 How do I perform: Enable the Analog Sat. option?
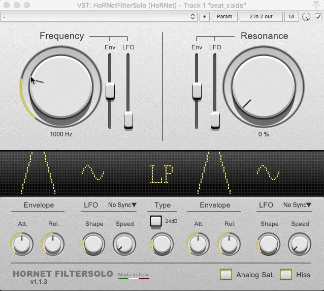[225, 274]
